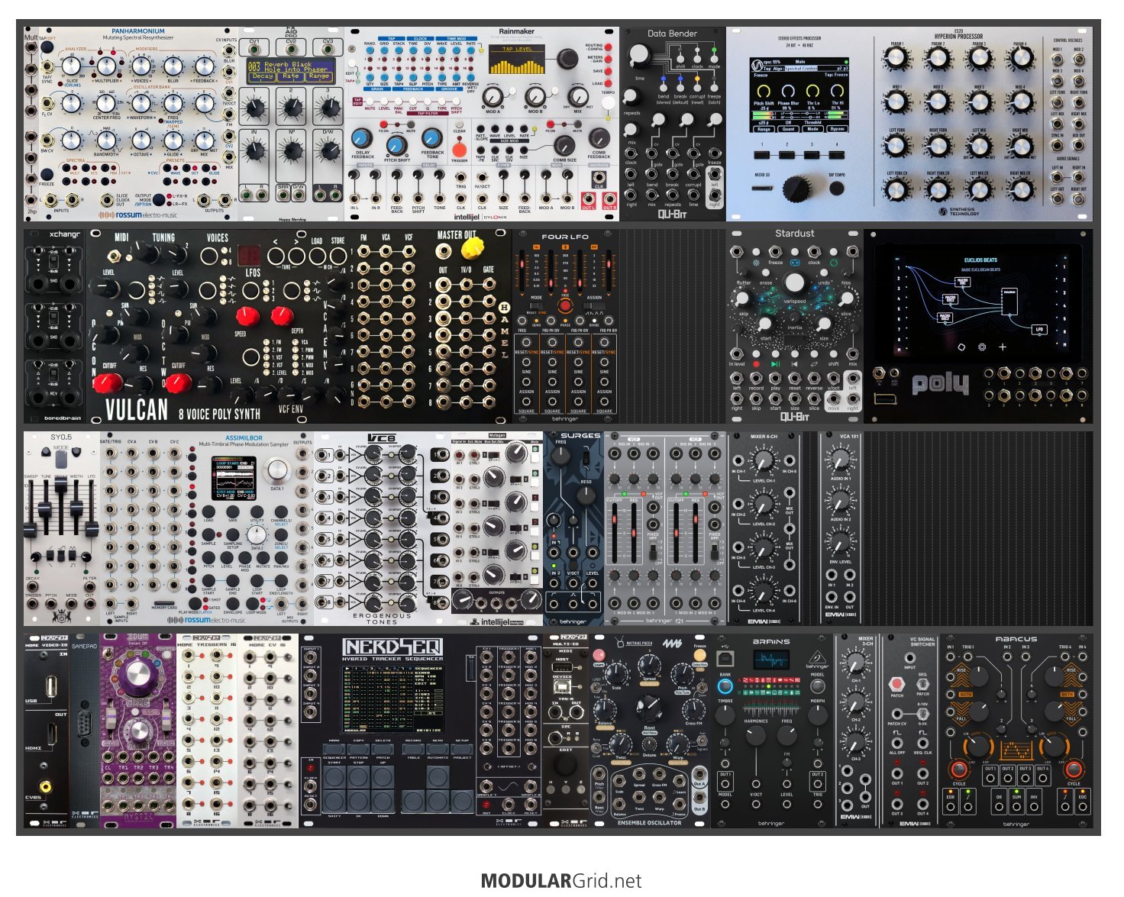Toggle the Mode switch on SY0.5

61,458
